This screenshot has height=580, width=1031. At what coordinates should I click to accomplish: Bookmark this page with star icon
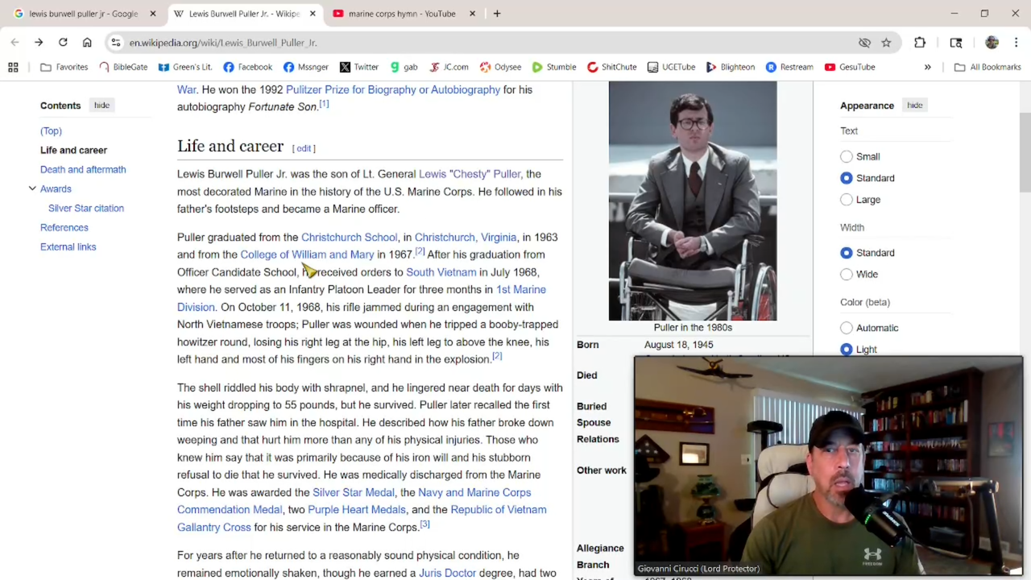[x=886, y=43]
